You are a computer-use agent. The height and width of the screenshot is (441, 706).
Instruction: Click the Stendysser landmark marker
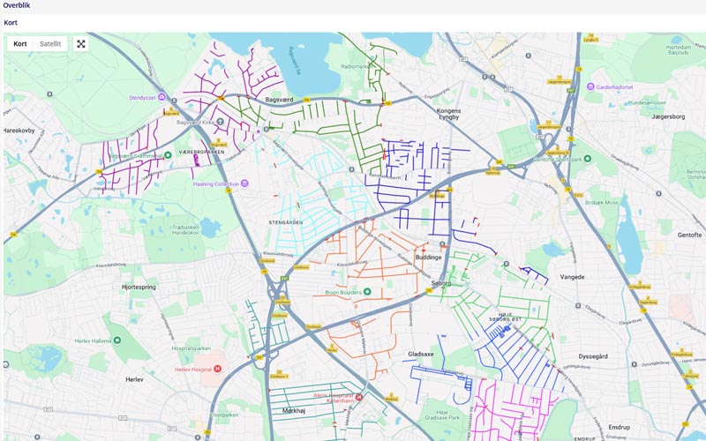tap(162, 97)
